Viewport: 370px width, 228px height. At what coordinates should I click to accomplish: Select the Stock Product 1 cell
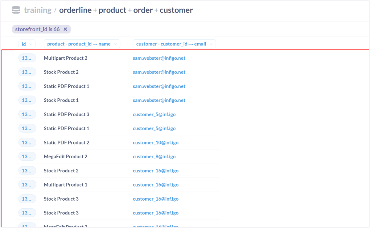(61, 100)
